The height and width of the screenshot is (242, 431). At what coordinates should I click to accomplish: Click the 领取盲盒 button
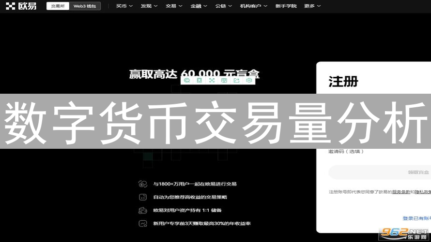click(x=380, y=172)
